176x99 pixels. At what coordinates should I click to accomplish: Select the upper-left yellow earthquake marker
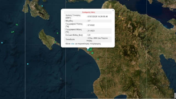pos(119,16)
